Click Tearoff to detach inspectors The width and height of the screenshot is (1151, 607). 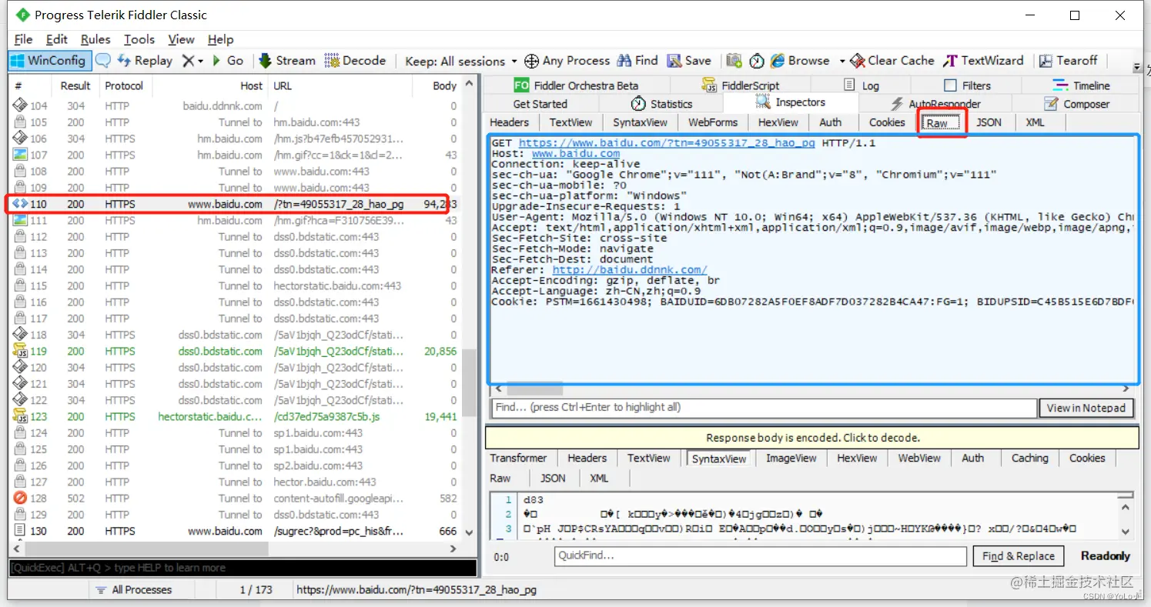coord(1068,61)
